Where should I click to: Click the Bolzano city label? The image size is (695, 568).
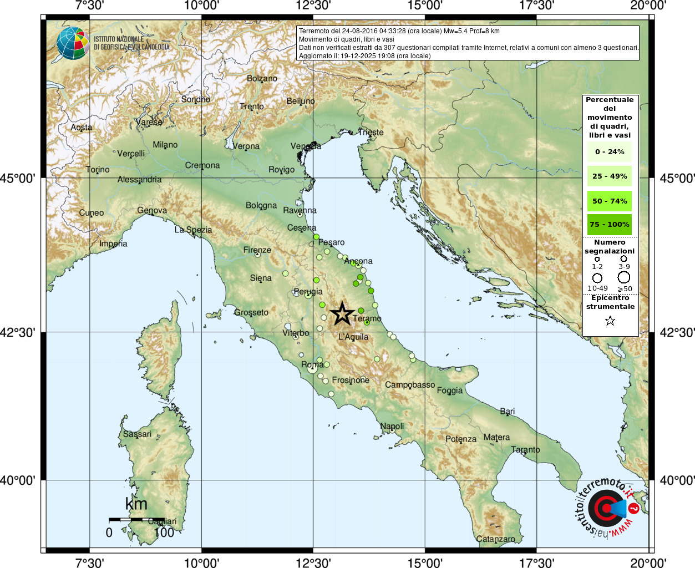tap(262, 78)
